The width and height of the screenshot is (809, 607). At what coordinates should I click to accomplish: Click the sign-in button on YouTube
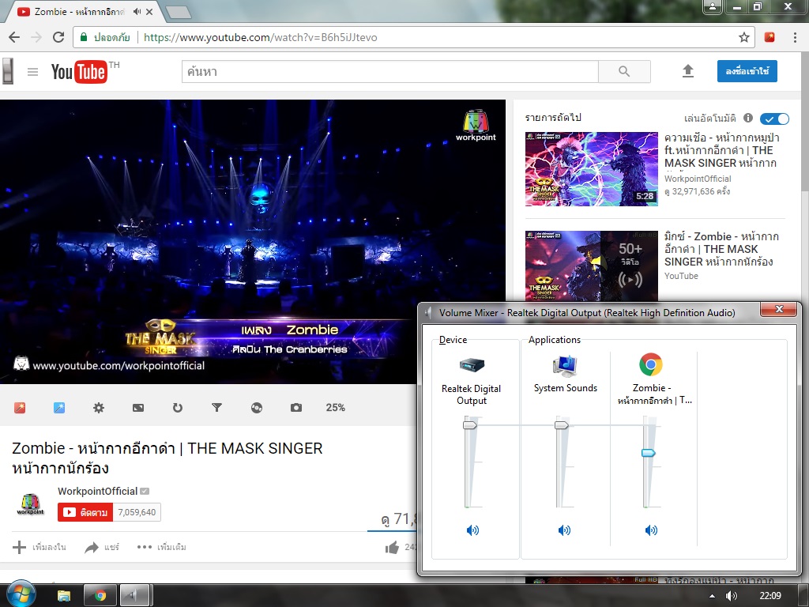(x=747, y=71)
